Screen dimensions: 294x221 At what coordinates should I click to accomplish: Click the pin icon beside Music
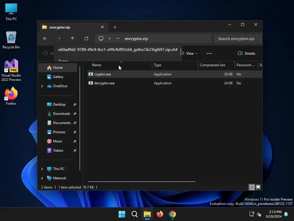(75, 141)
